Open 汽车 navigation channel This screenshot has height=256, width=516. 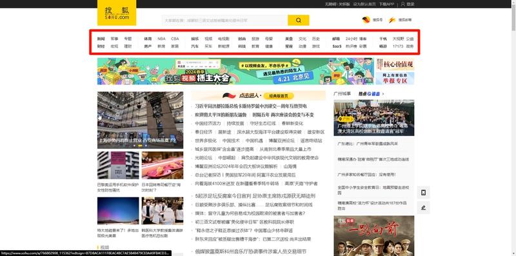tap(195, 46)
